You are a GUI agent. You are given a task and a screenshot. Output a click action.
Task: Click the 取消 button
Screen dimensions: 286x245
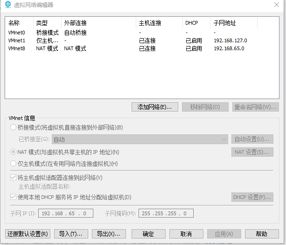click(186, 234)
